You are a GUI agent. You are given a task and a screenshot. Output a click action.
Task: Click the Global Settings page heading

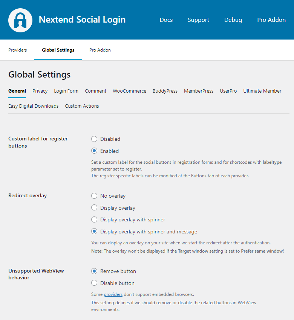pyautogui.click(x=40, y=75)
